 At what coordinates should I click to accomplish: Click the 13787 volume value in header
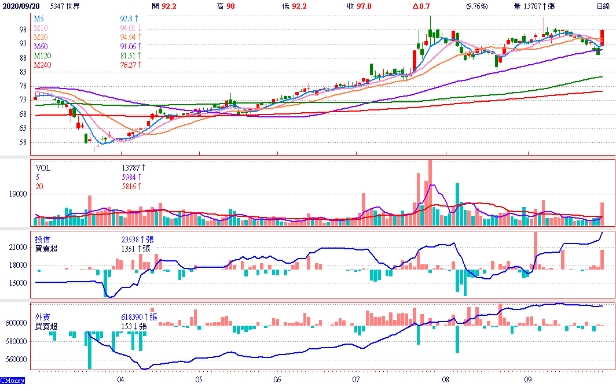click(533, 6)
